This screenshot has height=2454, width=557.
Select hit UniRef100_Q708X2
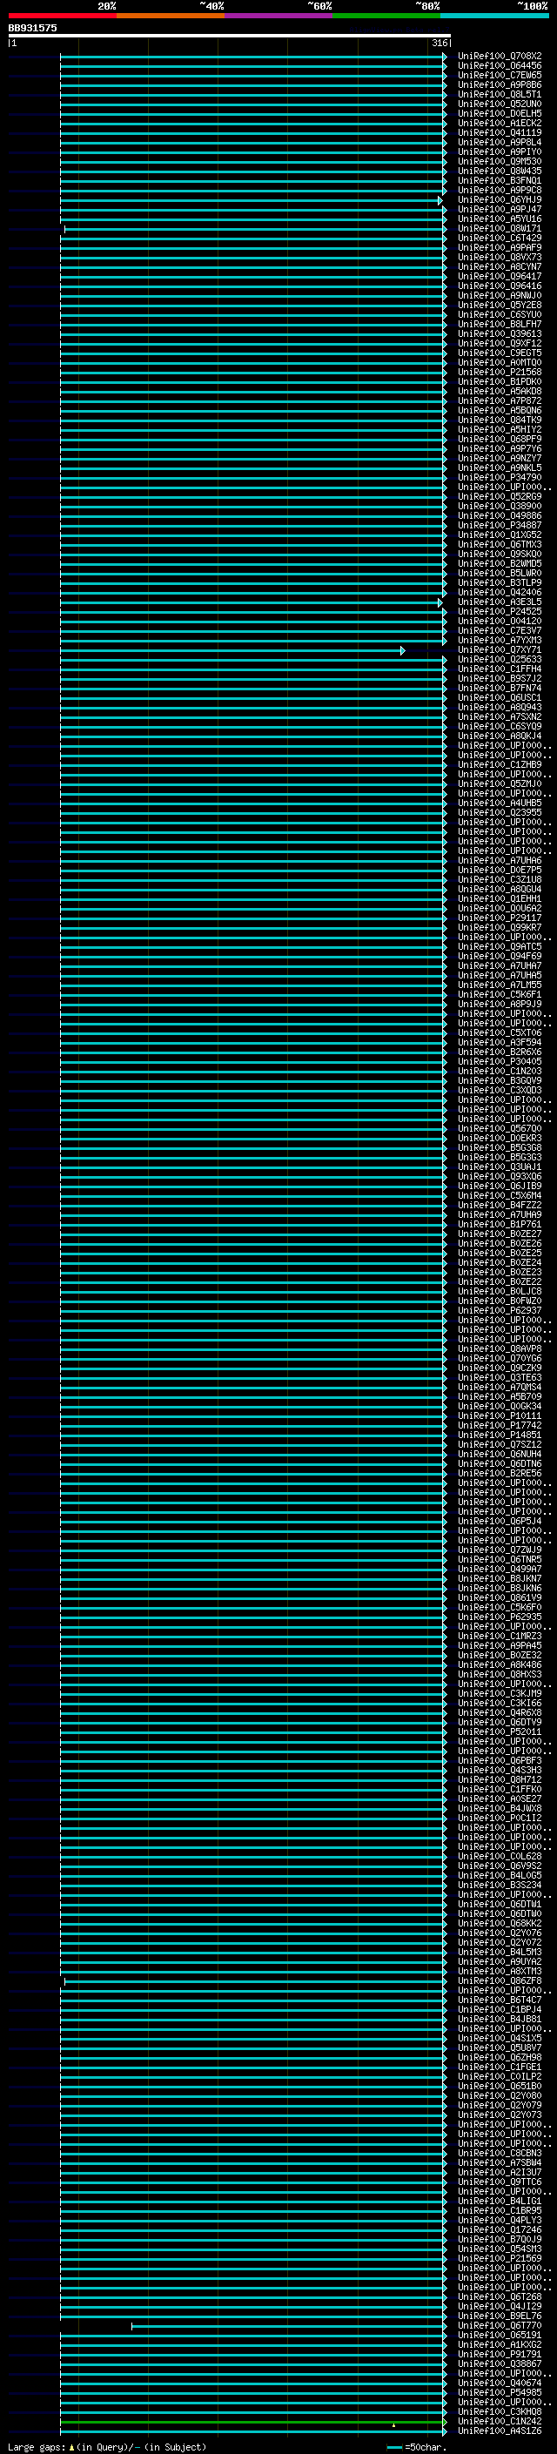(x=500, y=57)
